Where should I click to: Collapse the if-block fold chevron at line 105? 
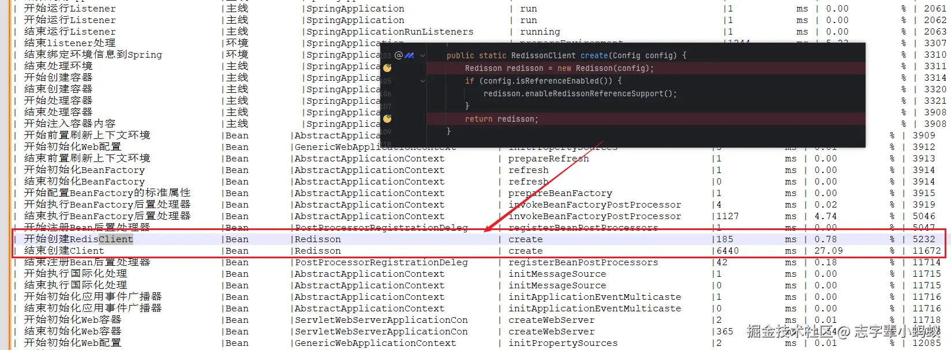423,81
